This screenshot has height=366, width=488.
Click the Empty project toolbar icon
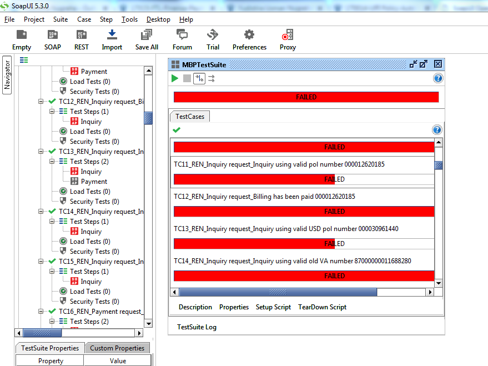tap(21, 36)
